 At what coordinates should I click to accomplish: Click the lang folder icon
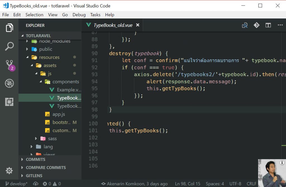[39, 147]
